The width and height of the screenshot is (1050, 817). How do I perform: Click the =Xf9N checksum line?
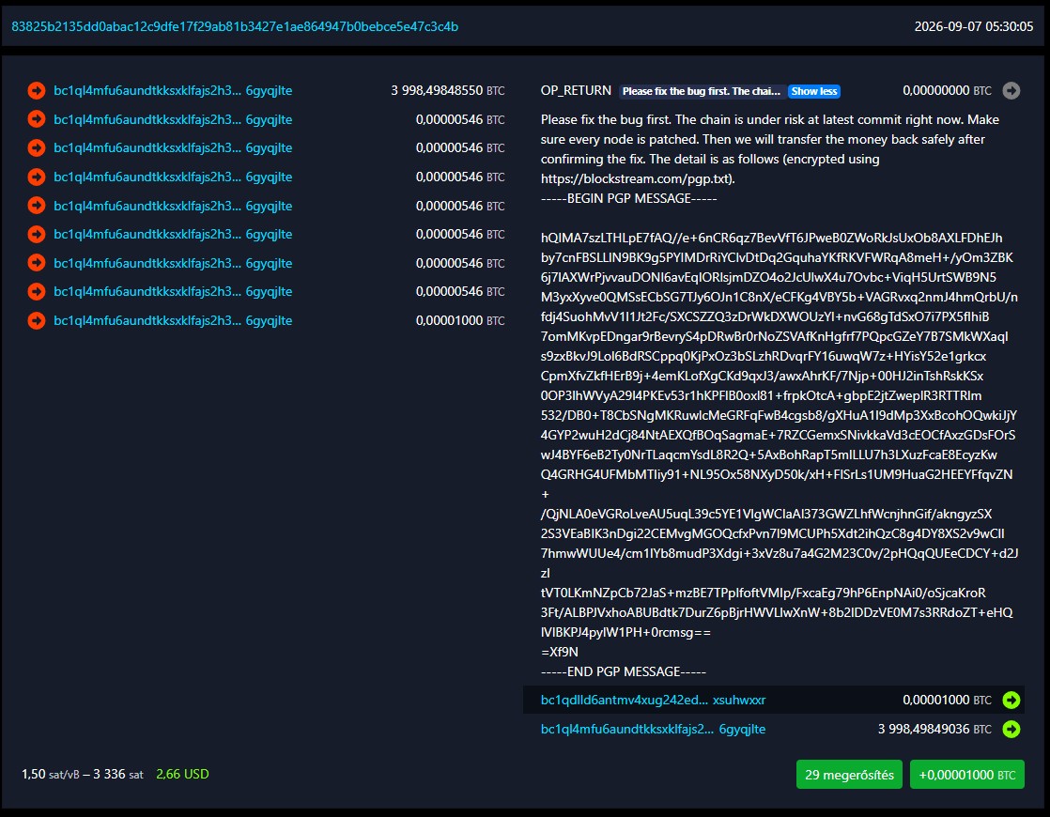(559, 653)
